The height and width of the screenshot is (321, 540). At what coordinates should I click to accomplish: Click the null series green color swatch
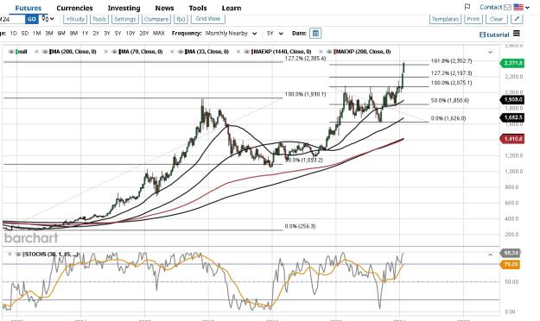(17, 52)
